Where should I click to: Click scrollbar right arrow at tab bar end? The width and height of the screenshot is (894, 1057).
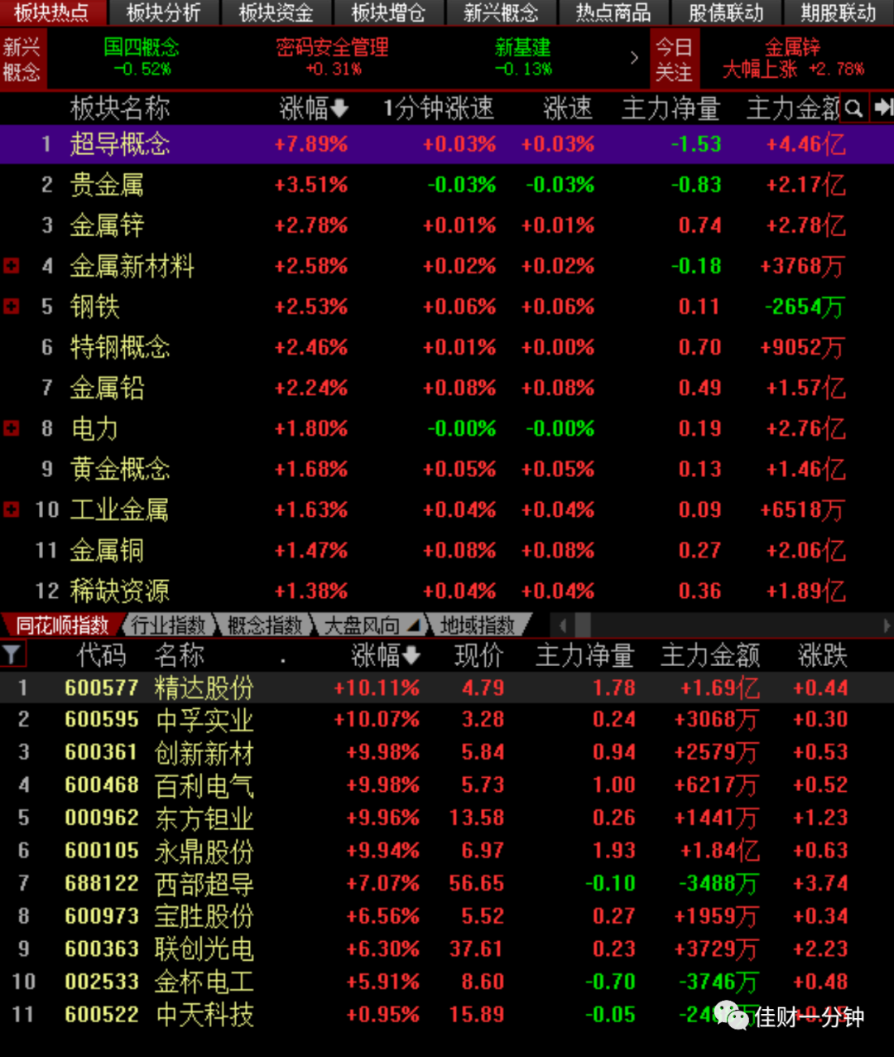[887, 625]
